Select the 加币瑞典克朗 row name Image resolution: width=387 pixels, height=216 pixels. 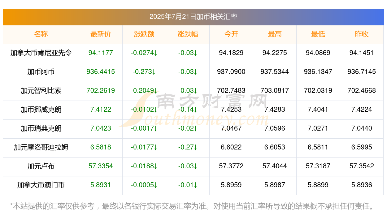(x=41, y=128)
